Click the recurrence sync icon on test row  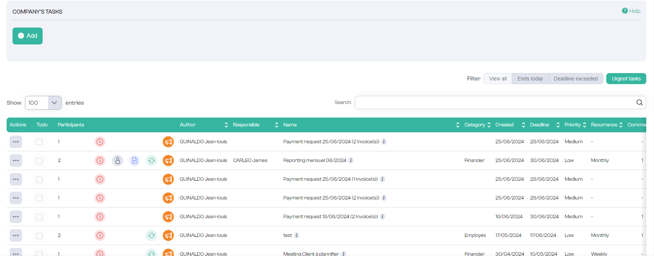pos(151,235)
